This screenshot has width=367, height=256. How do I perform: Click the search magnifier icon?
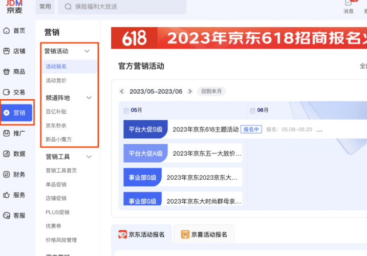[68, 7]
